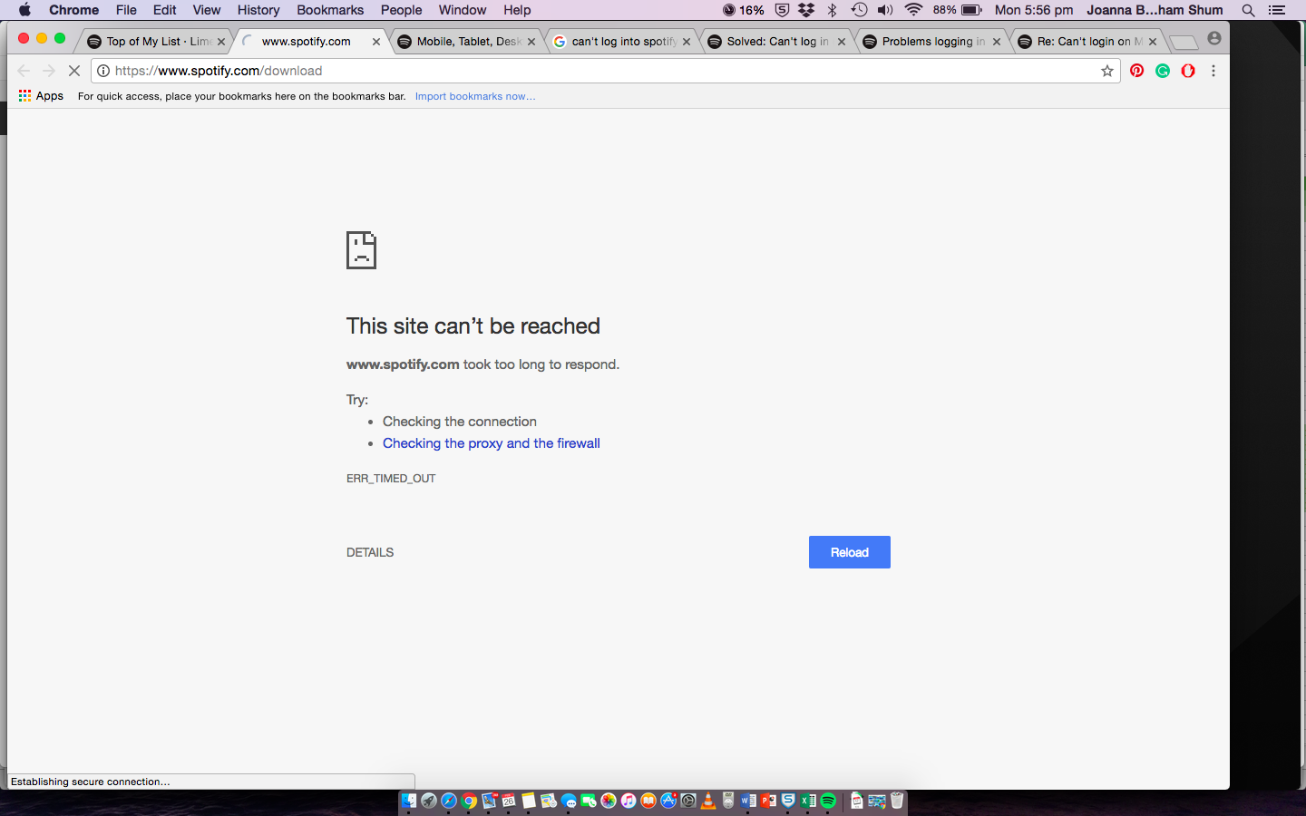
Task: Open System Preferences from the Dock
Action: (x=688, y=801)
